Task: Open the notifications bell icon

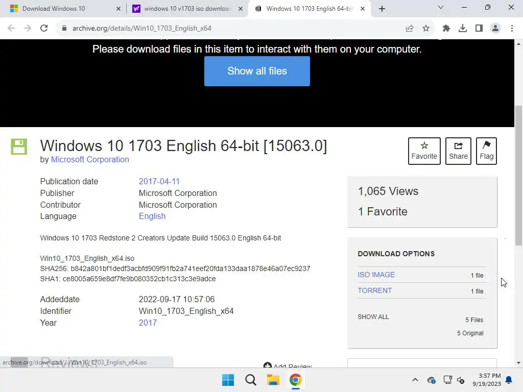Action: click(x=509, y=380)
